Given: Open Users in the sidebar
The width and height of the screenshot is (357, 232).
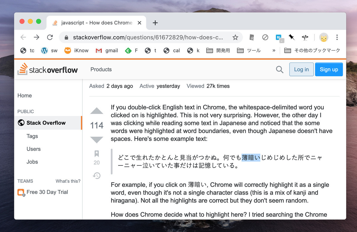Looking at the screenshot, I should (x=33, y=149).
